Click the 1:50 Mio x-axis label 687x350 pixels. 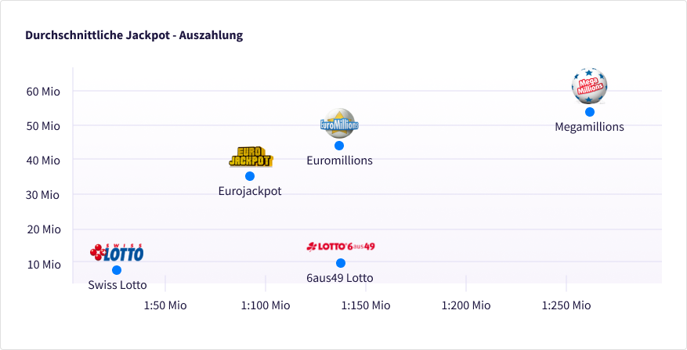tap(165, 305)
